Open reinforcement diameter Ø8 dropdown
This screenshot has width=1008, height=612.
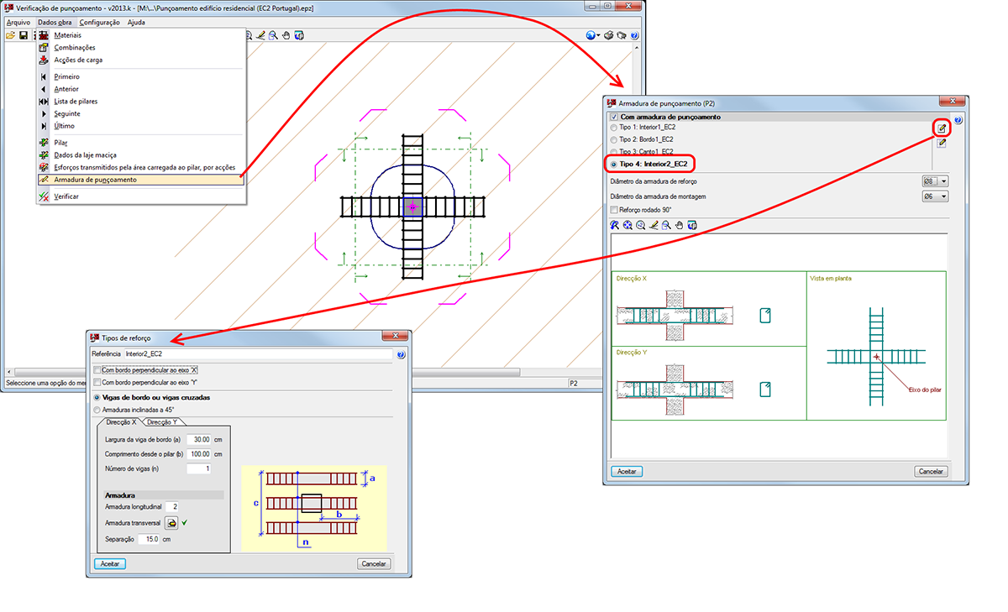point(935,181)
